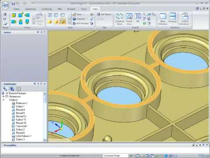Select the View ribbon tab

(95, 9)
